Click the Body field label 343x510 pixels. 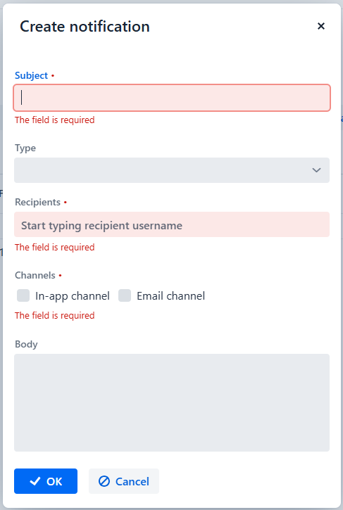pos(26,344)
